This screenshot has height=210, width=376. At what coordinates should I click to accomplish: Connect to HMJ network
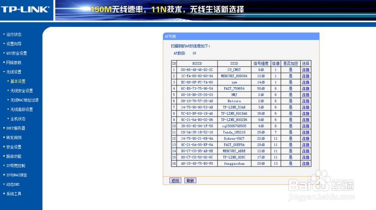(x=305, y=94)
